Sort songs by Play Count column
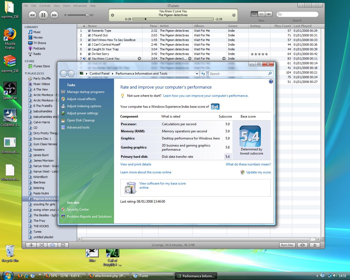This screenshot has width=350, height=280. pos(282,26)
